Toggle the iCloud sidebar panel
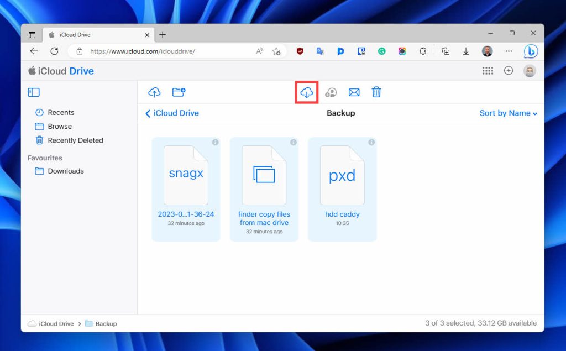Viewport: 566px width, 351px height. coord(34,92)
